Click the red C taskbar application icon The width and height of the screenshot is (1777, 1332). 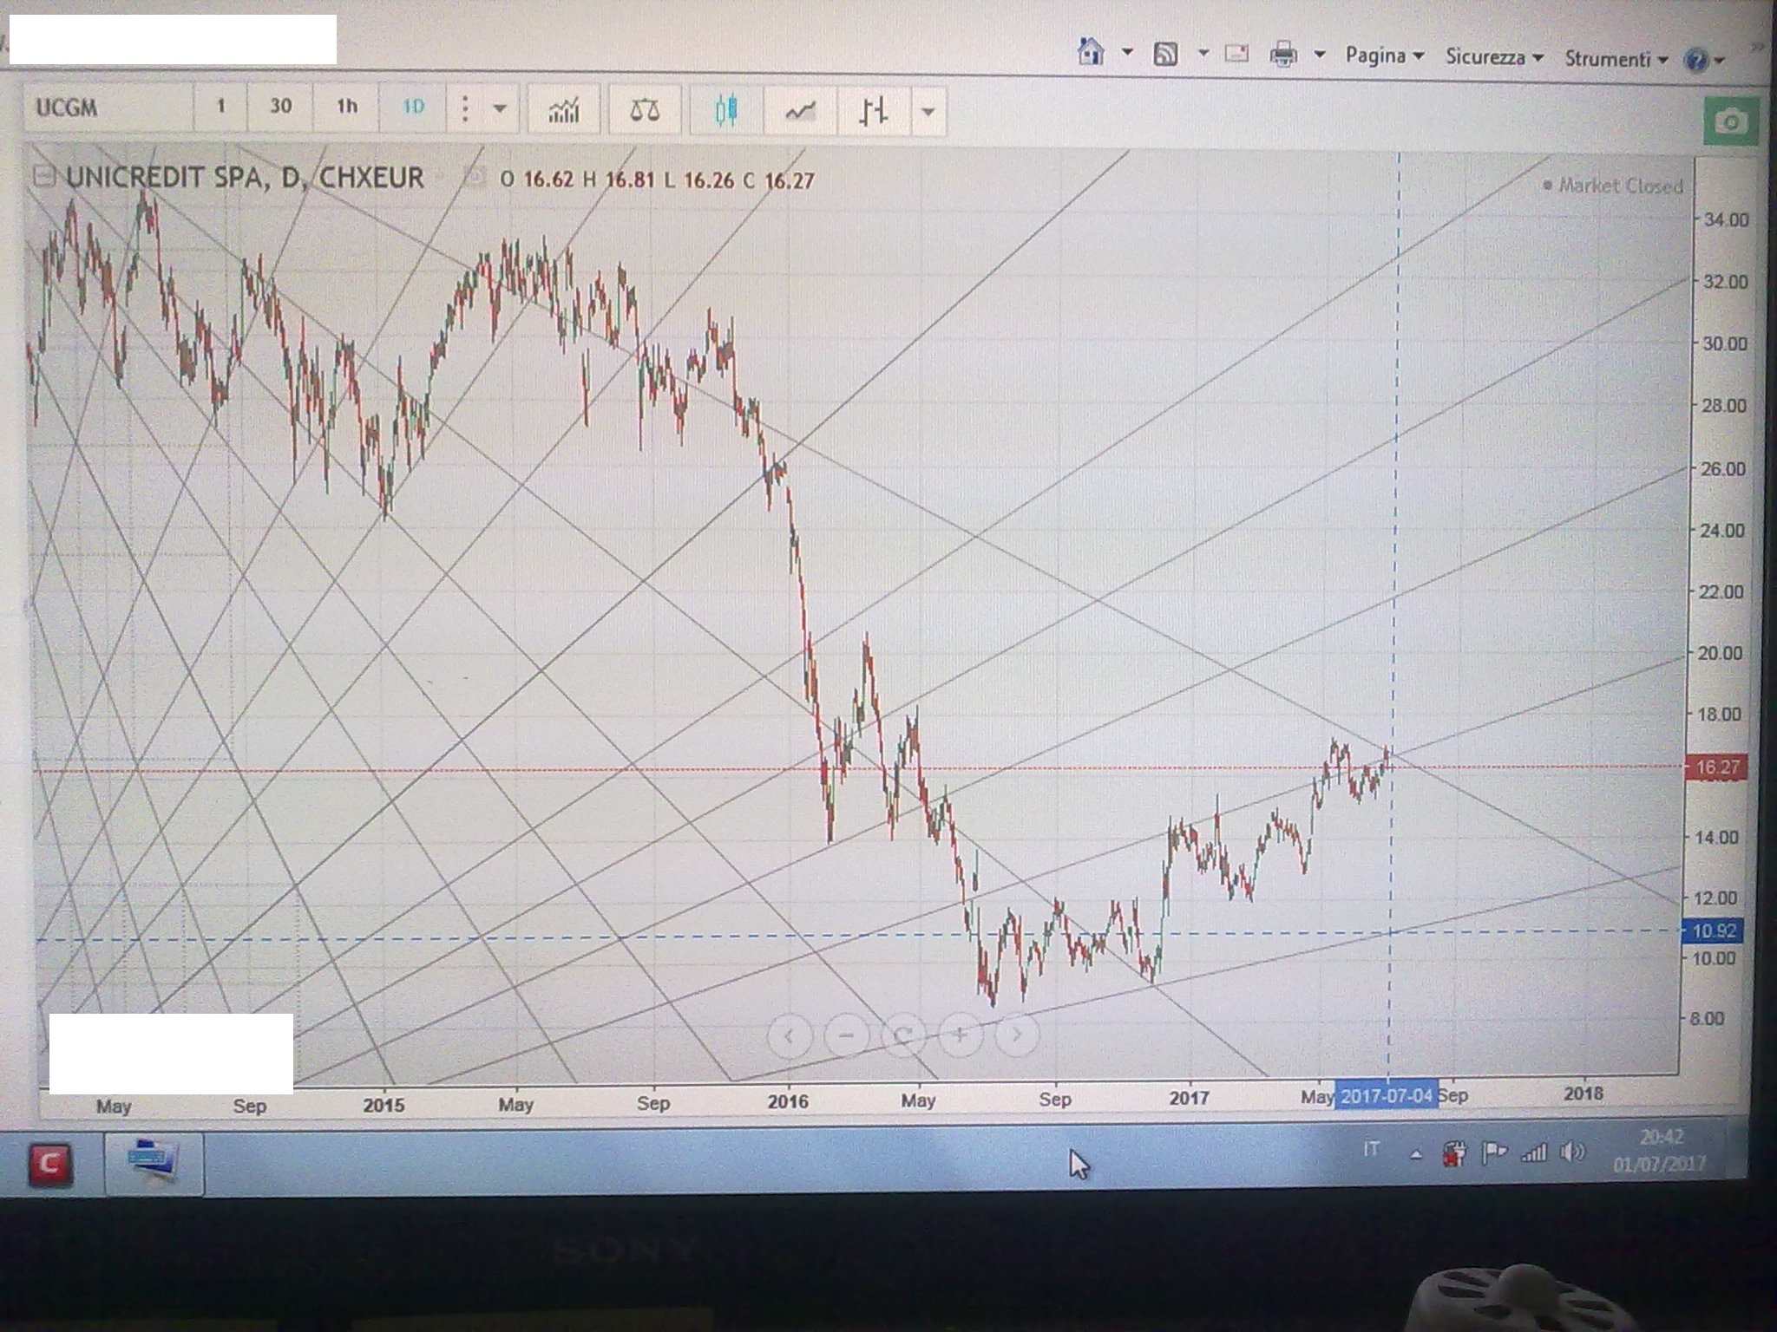(49, 1164)
